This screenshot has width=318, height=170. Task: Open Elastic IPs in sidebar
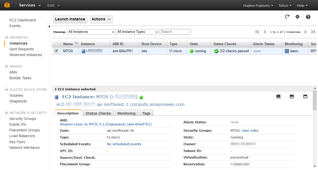[18, 124]
